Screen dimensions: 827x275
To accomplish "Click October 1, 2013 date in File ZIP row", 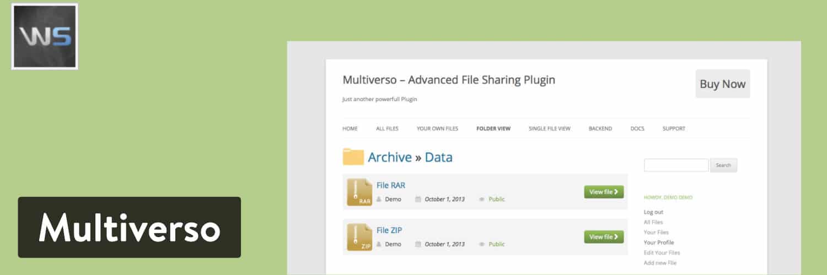I will (x=445, y=244).
